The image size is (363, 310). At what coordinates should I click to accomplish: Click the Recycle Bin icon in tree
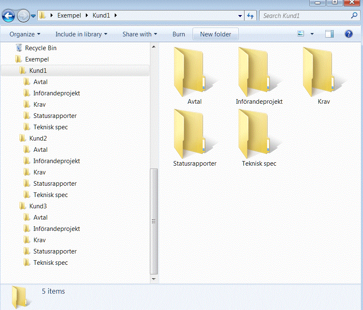19,48
